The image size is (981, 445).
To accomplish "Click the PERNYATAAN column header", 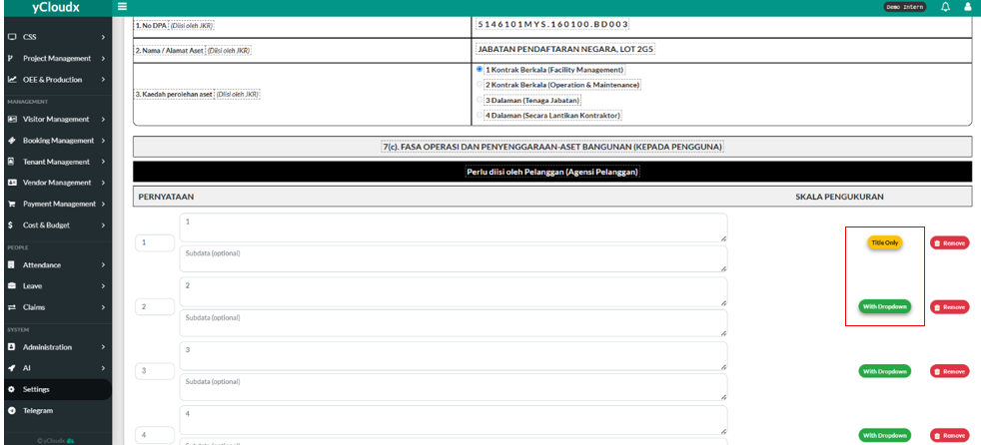I will coord(166,197).
